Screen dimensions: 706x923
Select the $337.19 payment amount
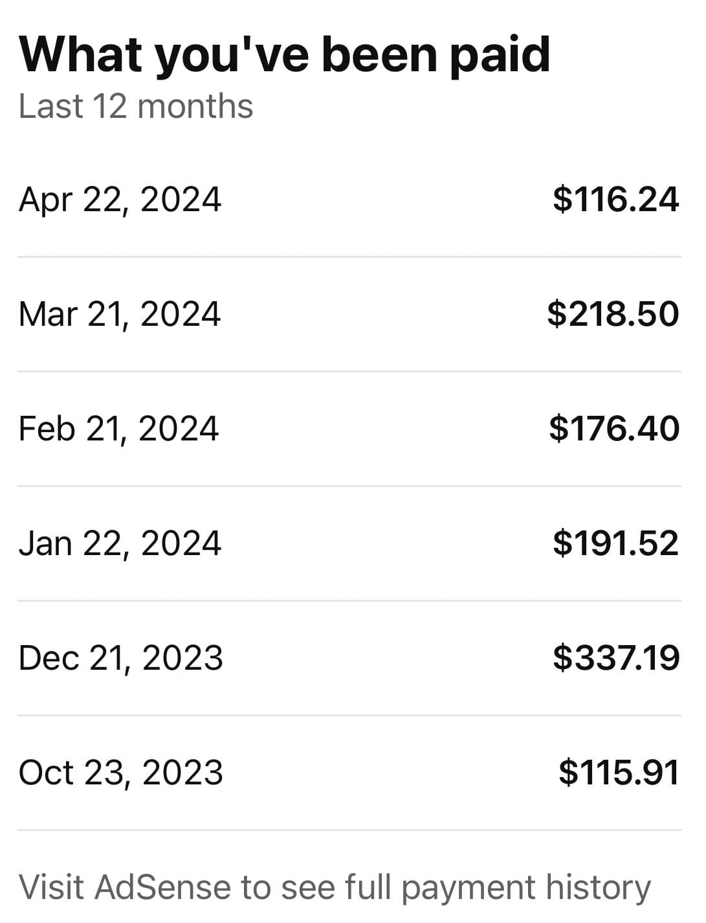[x=616, y=657]
